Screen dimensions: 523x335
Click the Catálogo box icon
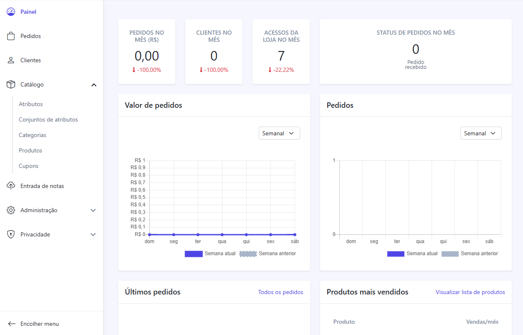click(11, 85)
